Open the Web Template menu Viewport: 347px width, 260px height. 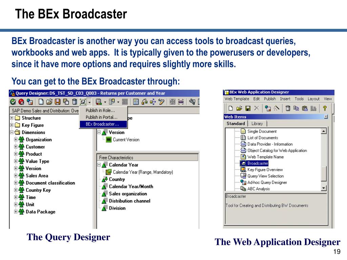coord(237,99)
